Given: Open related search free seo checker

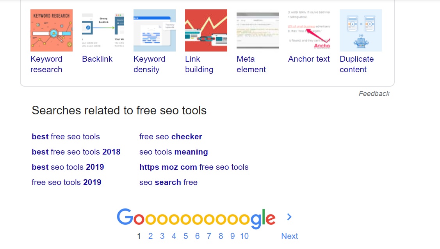Looking at the screenshot, I should click(171, 137).
